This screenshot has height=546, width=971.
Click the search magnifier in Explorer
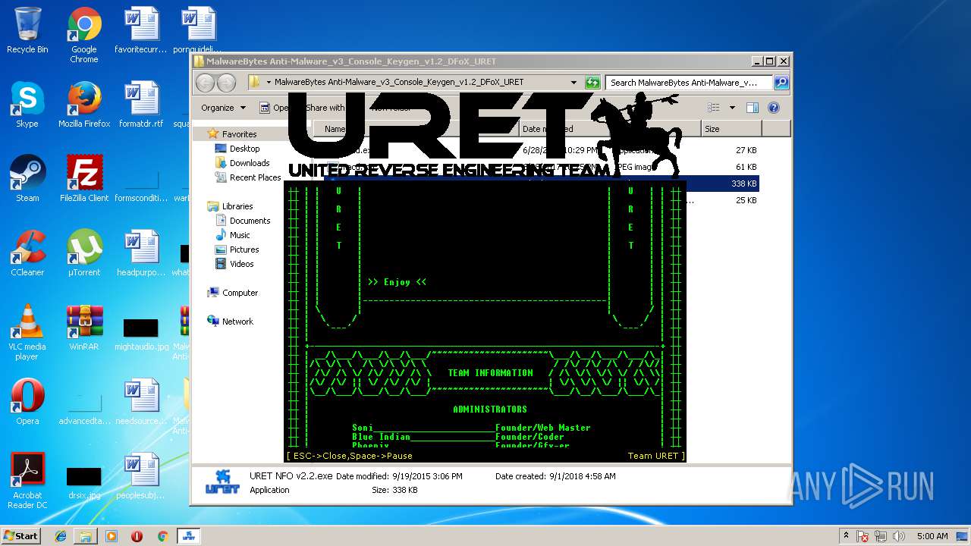[x=781, y=82]
